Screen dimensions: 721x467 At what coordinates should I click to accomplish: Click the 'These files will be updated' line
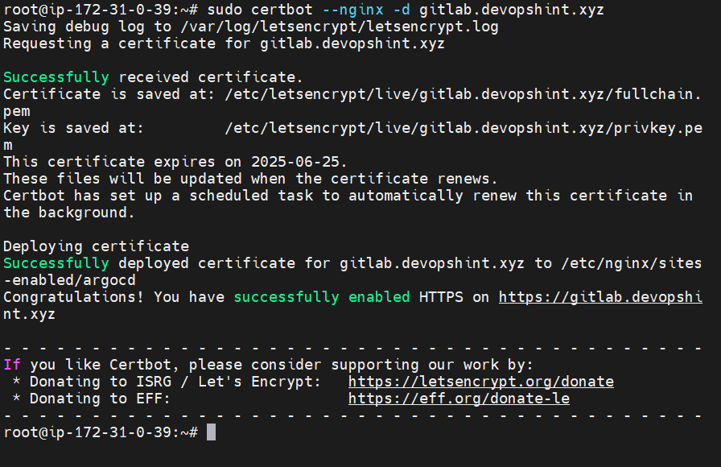(x=250, y=179)
